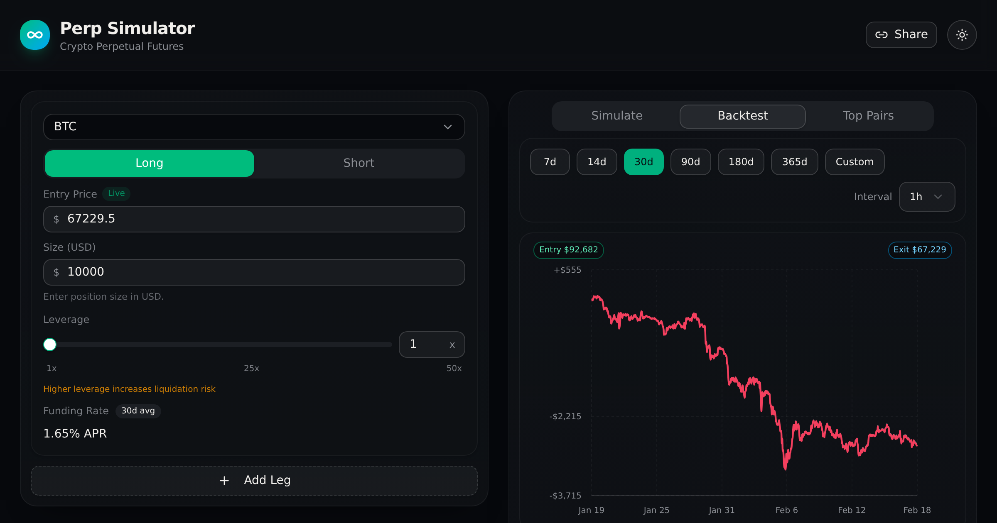Screen dimensions: 997x523
Task: Switch to the Simulate tab
Action: click(x=616, y=116)
